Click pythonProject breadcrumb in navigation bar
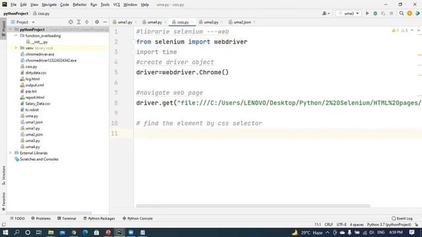Screen dimensions: 422x237 coord(16,13)
